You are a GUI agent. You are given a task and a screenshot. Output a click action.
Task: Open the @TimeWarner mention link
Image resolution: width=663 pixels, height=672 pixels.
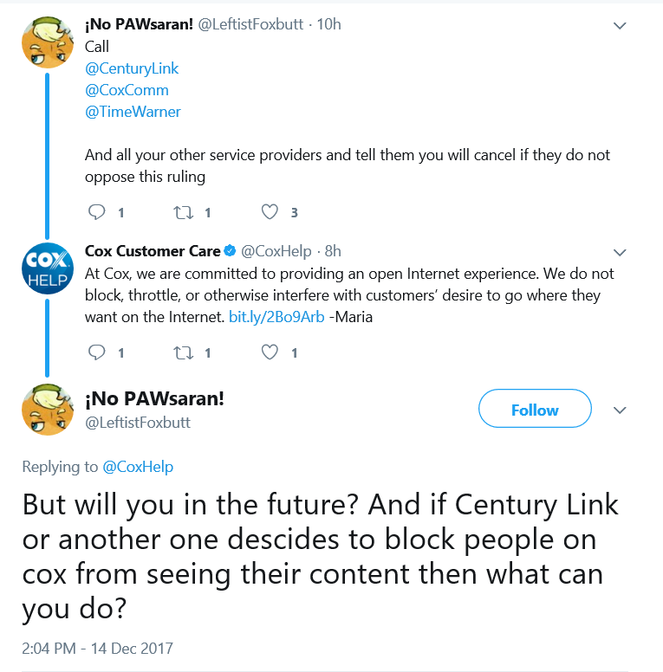[x=133, y=112]
